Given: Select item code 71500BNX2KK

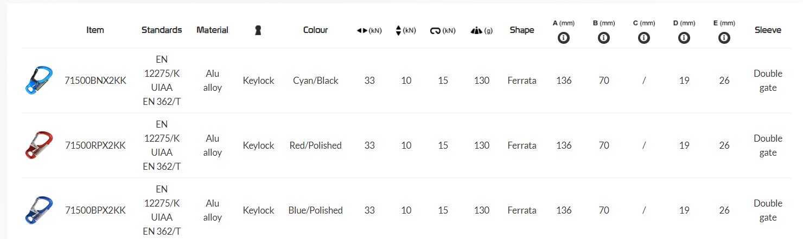Looking at the screenshot, I should point(95,81).
